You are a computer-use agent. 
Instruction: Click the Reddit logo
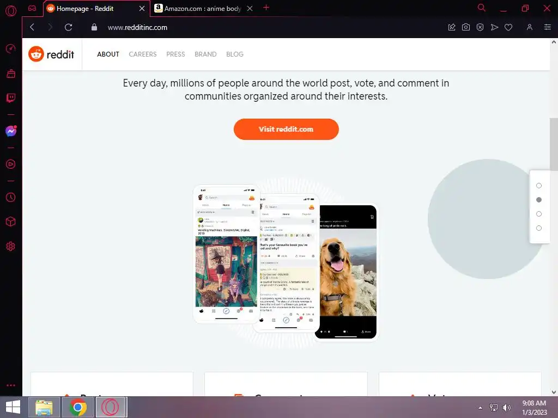click(51, 54)
